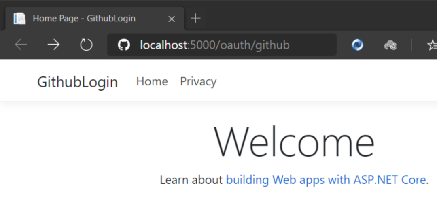437x206 pixels.
Task: Click the browser back arrow
Action: tap(21, 45)
